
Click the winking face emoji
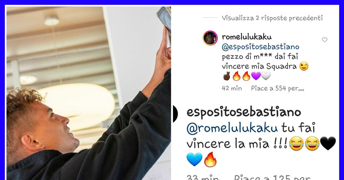pos(304,66)
